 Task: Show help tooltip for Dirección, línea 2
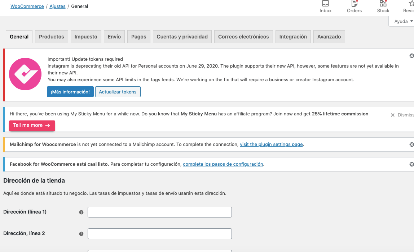click(x=82, y=234)
